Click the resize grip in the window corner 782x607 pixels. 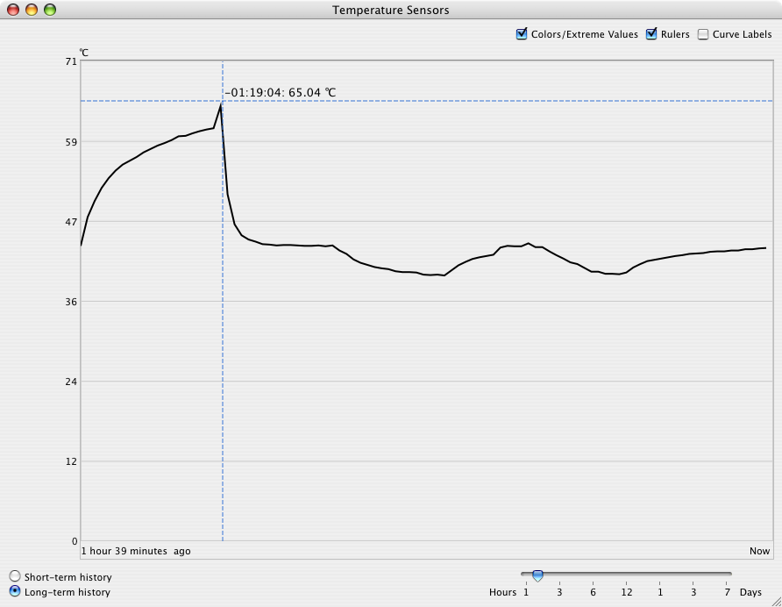coord(773,599)
